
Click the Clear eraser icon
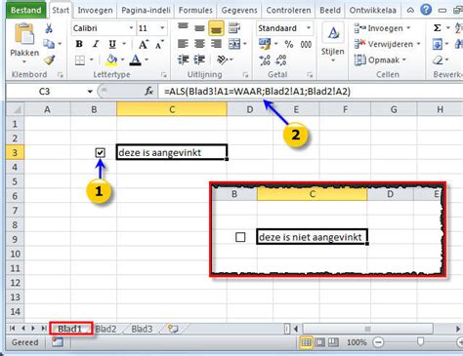[x=438, y=59]
